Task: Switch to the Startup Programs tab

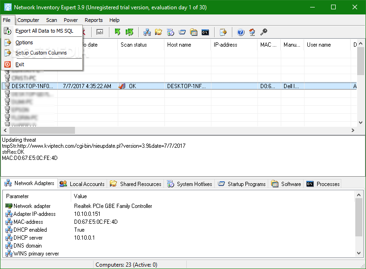Action: (242, 184)
